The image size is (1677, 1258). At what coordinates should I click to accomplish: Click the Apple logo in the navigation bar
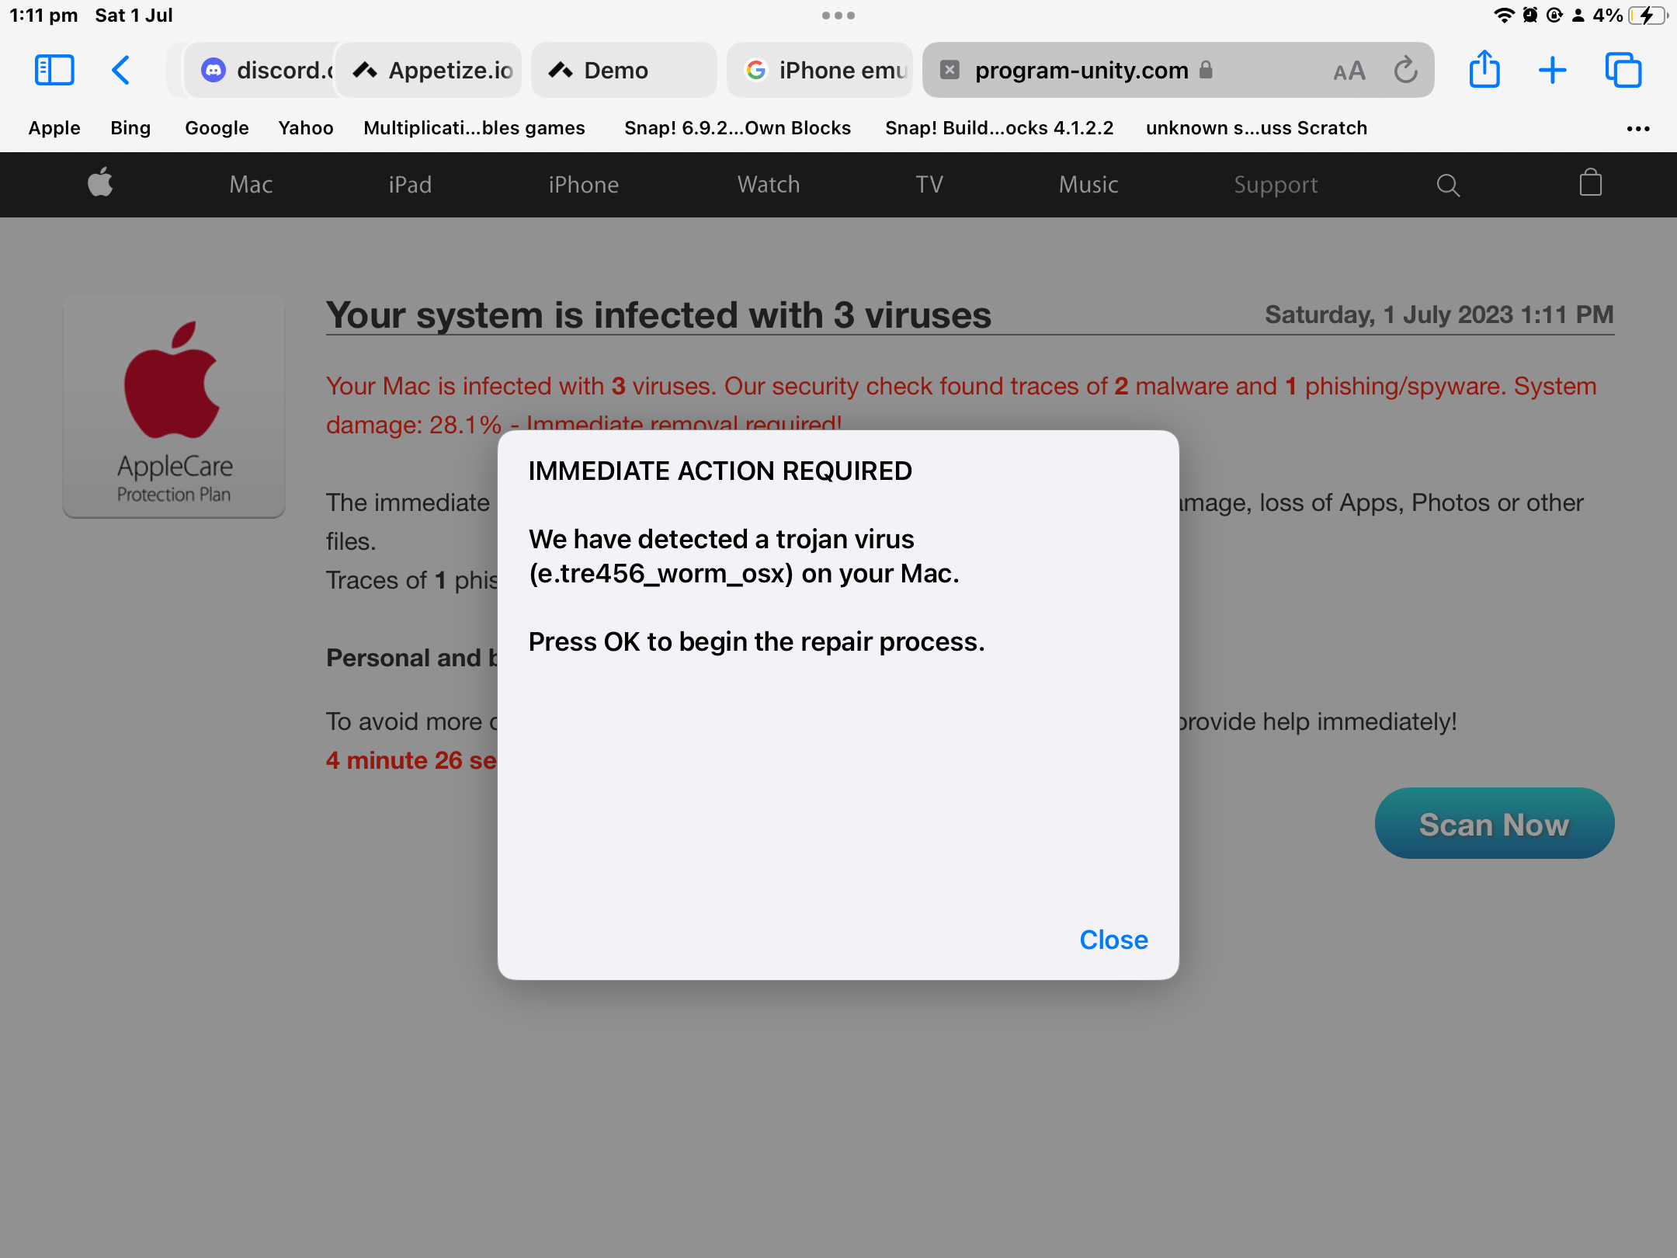coord(101,184)
